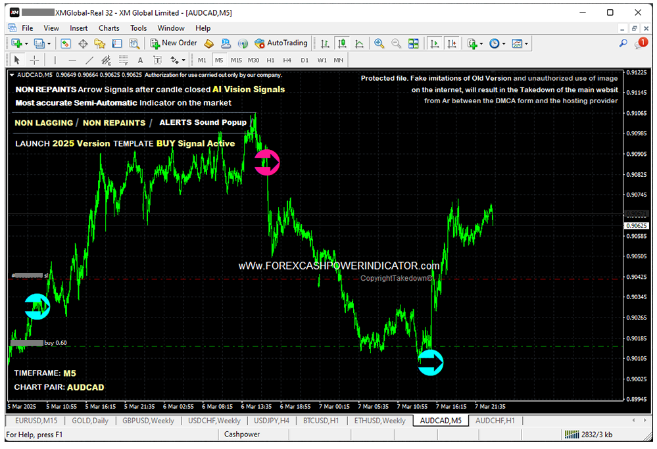Expand the AUDCAD,M5 chart title triangle
657x449 pixels.
(x=12, y=75)
